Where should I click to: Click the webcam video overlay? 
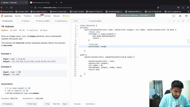170,94
